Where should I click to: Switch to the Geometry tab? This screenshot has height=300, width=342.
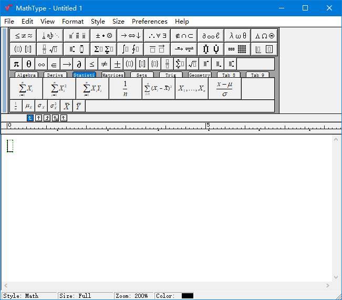coord(200,75)
